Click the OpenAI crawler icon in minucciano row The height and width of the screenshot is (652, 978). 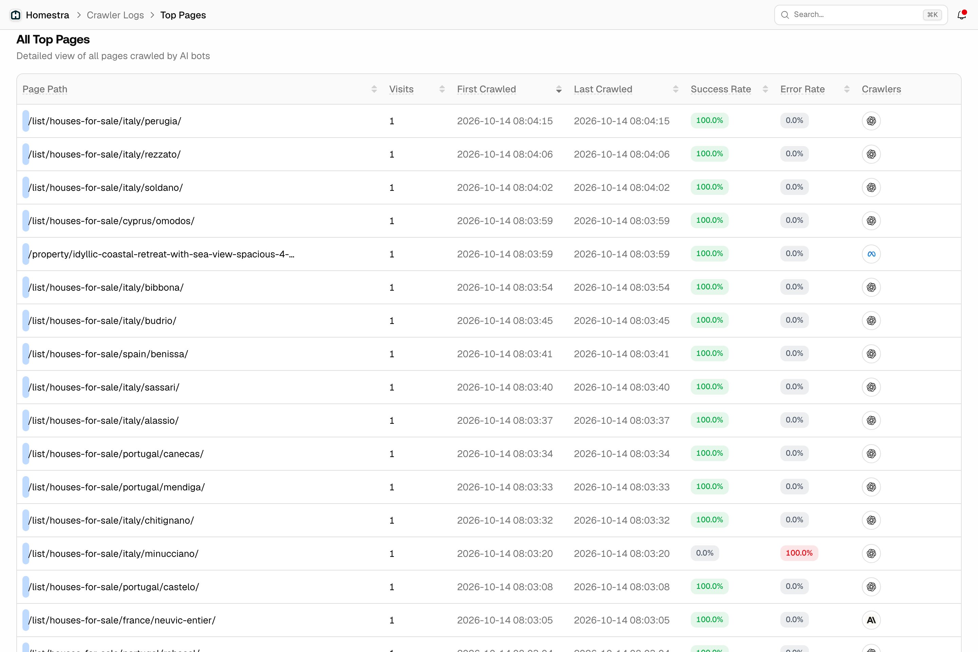(x=871, y=554)
